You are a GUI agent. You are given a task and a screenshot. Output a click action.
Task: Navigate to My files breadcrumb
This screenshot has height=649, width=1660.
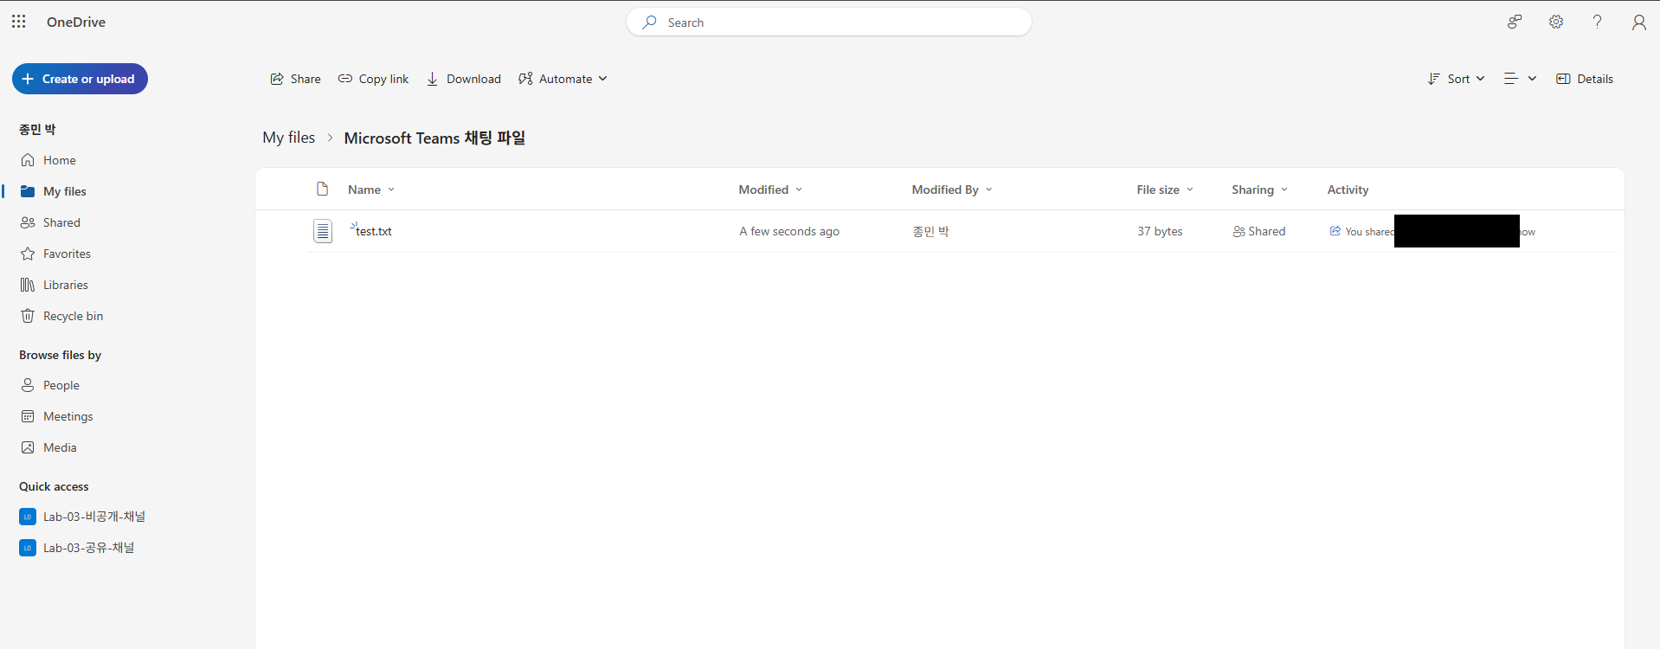pos(289,138)
